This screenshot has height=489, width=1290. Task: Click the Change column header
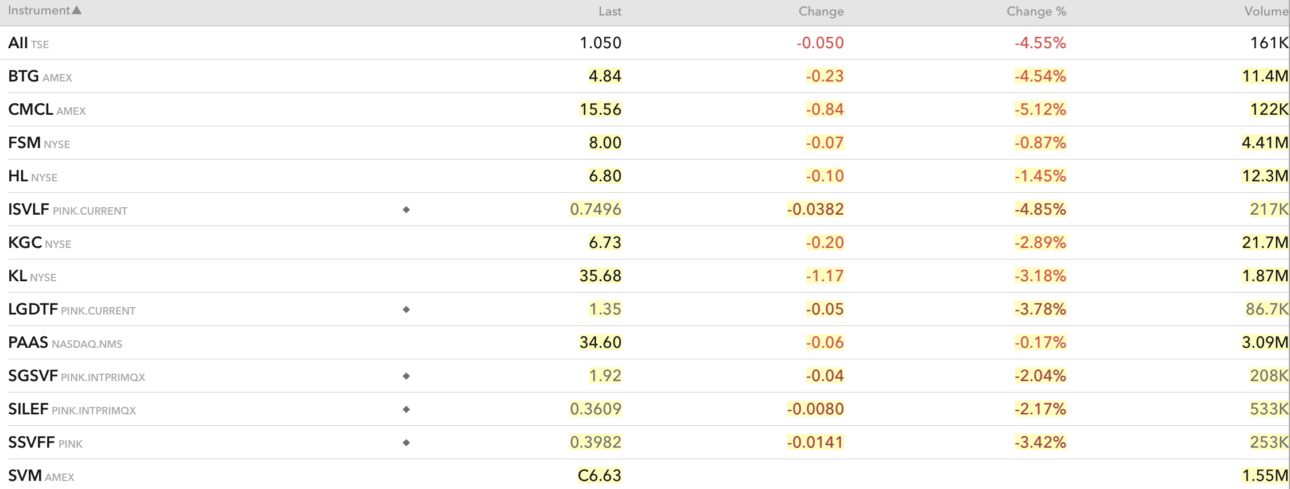pyautogui.click(x=821, y=11)
